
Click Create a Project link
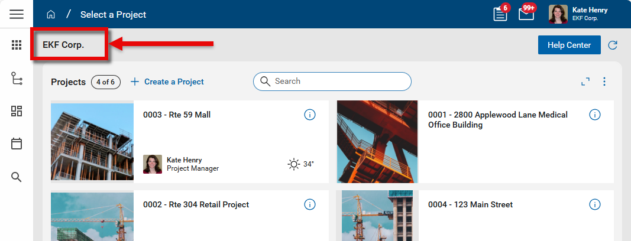coord(167,82)
